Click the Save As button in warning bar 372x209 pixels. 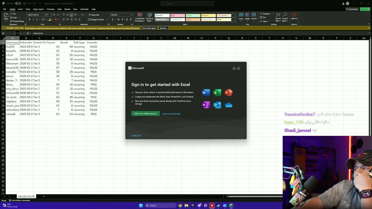pyautogui.click(x=163, y=28)
